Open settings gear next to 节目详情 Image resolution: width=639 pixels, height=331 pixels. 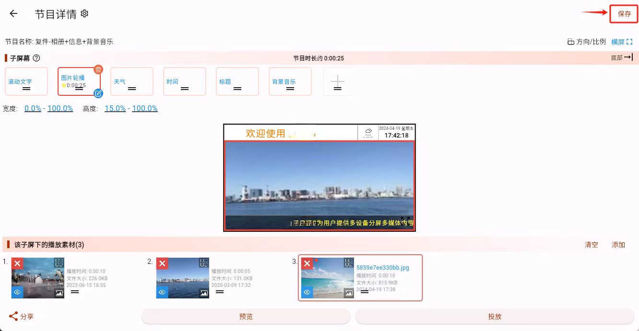[84, 13]
